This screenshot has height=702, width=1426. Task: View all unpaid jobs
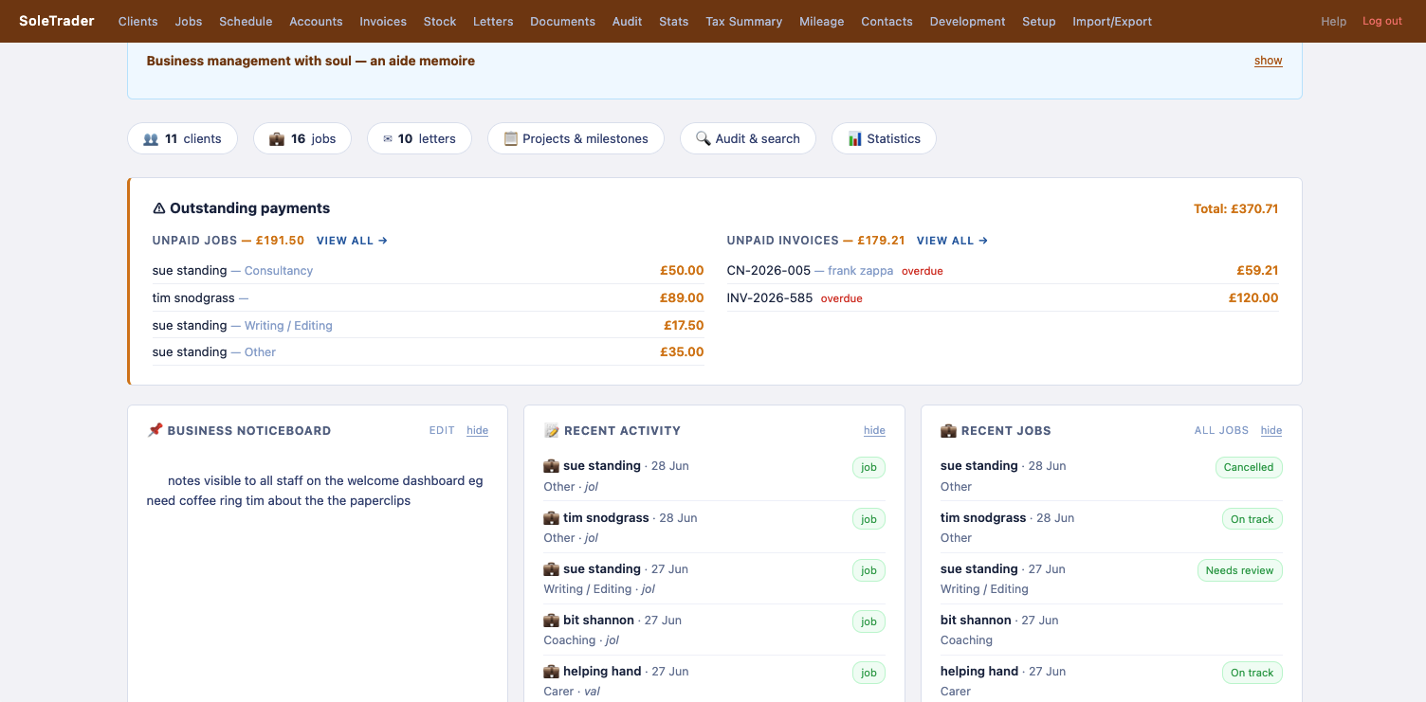352,241
